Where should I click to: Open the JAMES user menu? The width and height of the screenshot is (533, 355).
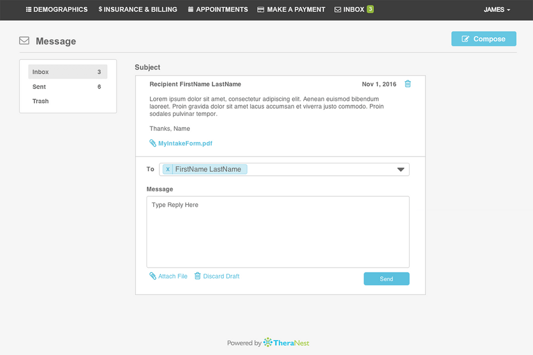[x=497, y=9]
